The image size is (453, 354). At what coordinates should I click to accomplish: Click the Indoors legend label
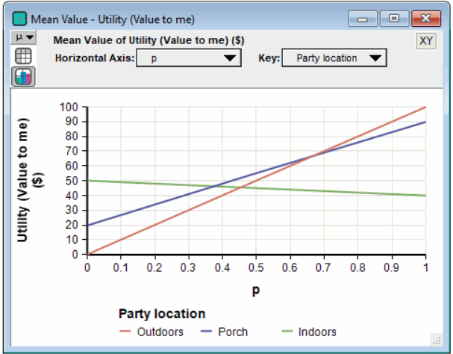pyautogui.click(x=317, y=332)
